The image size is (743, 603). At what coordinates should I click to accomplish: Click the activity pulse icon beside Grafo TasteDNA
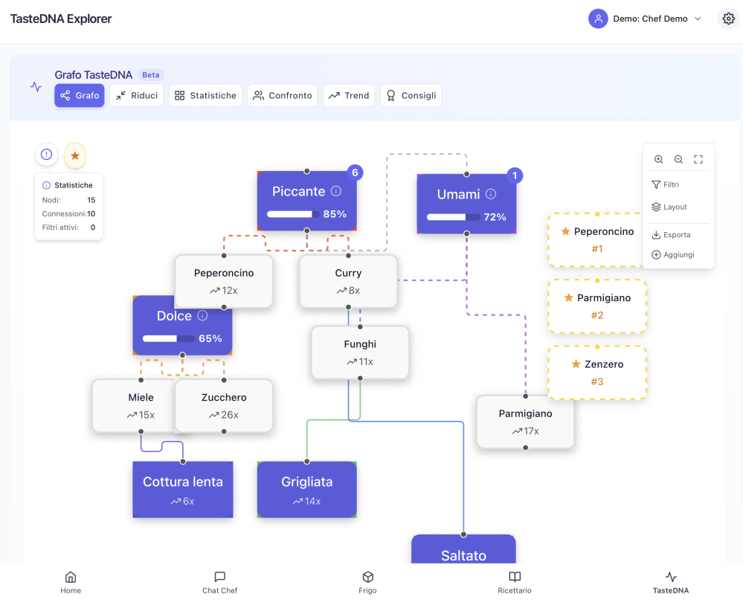[36, 87]
